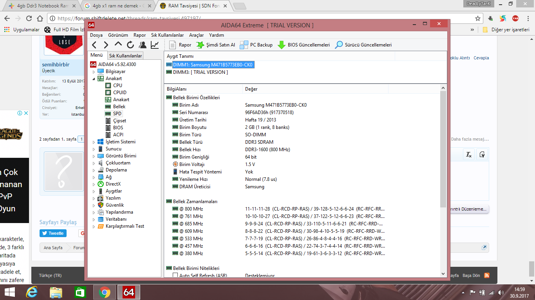Expand the Bilgisayar tree node
The height and width of the screenshot is (300, 535).
point(94,72)
